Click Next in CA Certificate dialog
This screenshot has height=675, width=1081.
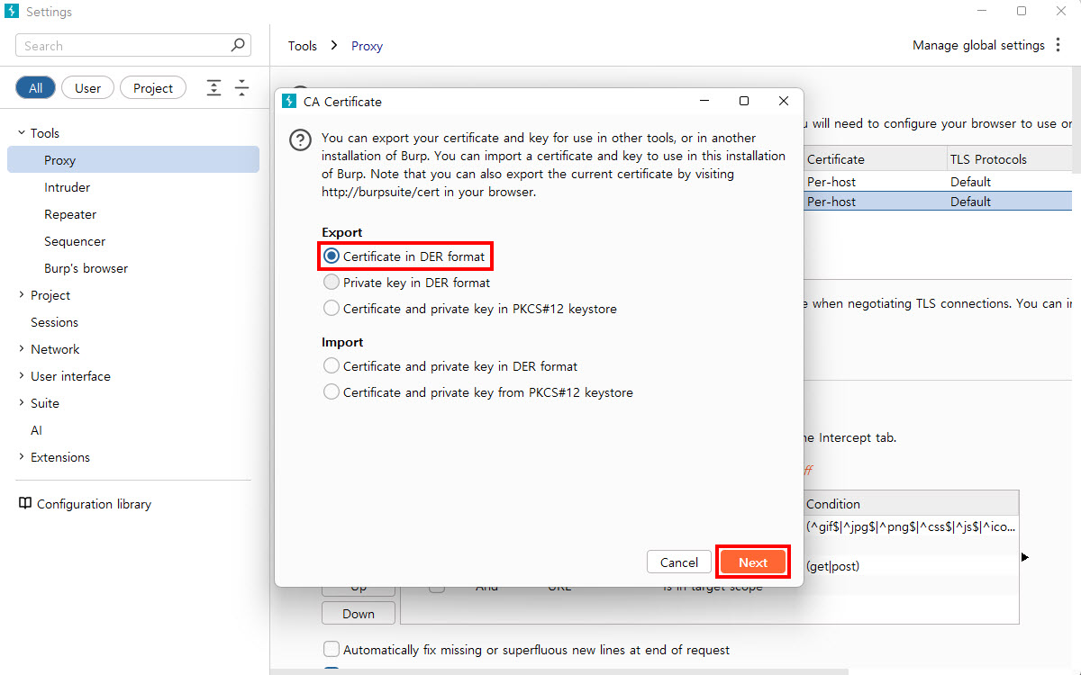(753, 562)
